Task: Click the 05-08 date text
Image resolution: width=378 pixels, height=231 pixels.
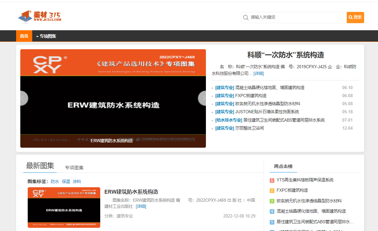Action: 347,104
